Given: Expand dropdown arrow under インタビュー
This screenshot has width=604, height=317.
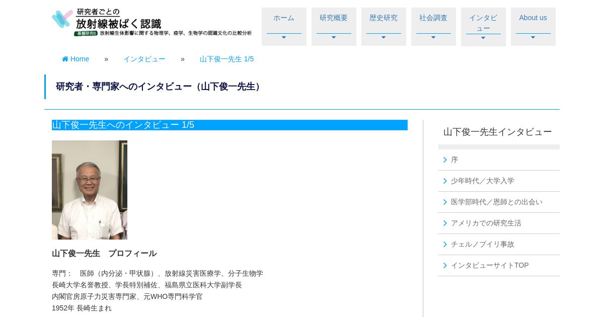Looking at the screenshot, I should pyautogui.click(x=483, y=38).
